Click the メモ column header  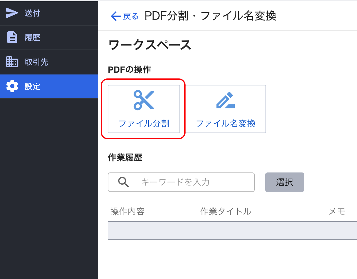(x=337, y=211)
